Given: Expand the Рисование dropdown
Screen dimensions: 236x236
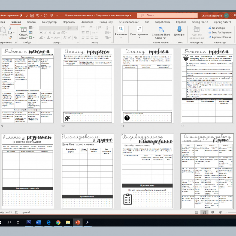Looking at the screenshot, I should (121, 34).
